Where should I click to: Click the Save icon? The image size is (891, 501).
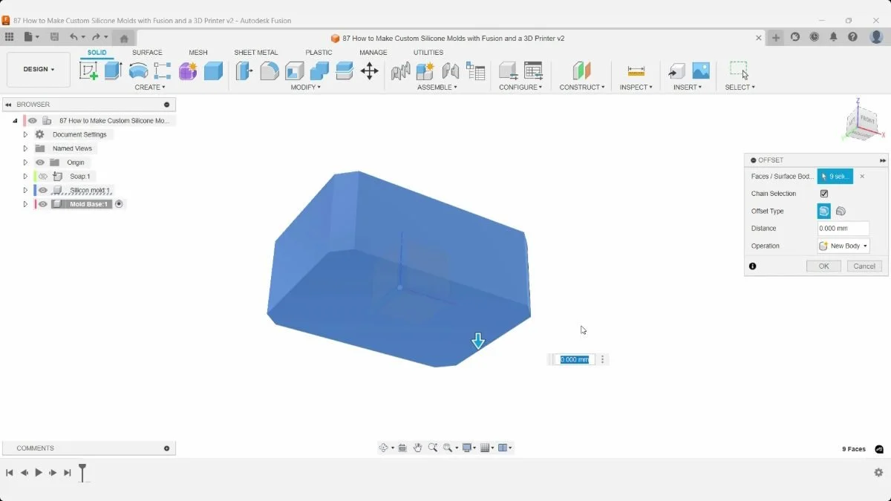pos(54,36)
